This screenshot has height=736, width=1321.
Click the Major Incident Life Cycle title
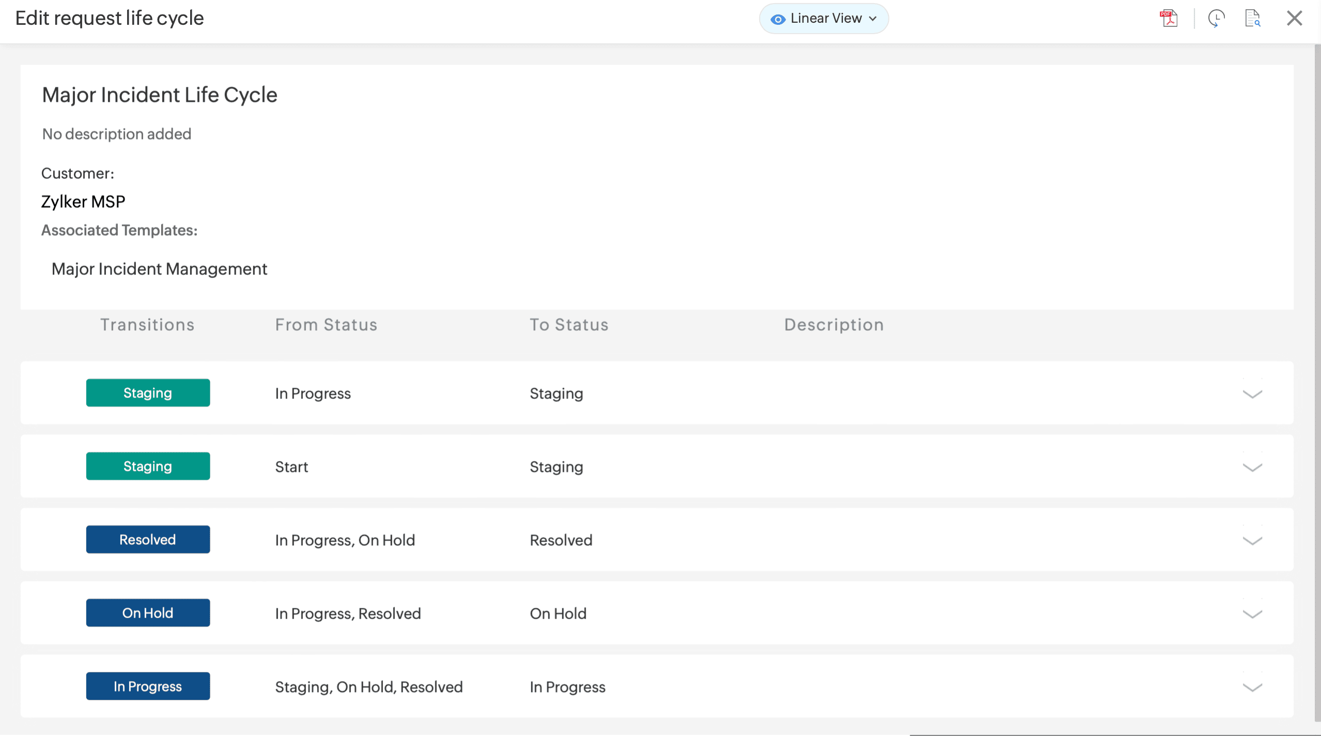(x=159, y=95)
